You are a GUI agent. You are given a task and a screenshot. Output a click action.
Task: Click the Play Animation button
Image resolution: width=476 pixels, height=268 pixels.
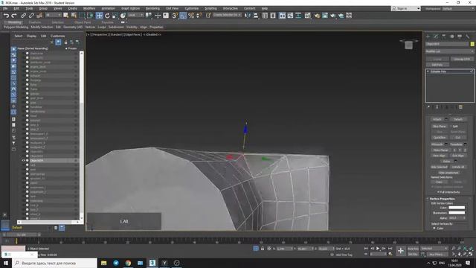pos(378,249)
